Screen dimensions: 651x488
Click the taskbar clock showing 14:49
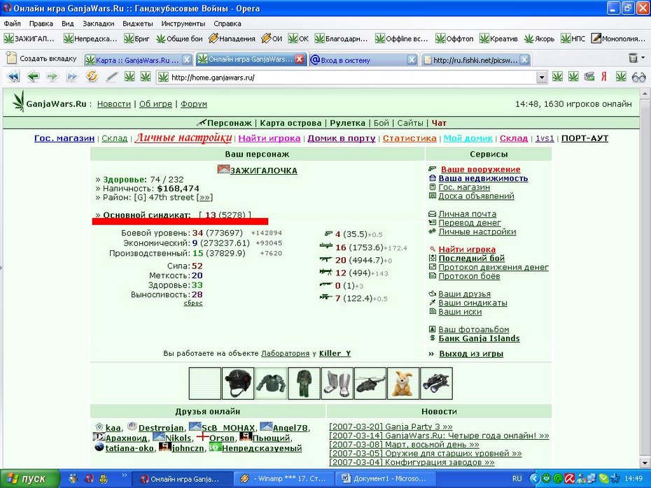[633, 478]
